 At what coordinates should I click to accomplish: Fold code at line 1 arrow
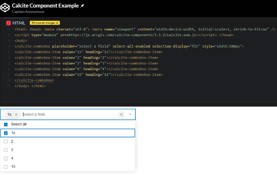tap(12, 29)
